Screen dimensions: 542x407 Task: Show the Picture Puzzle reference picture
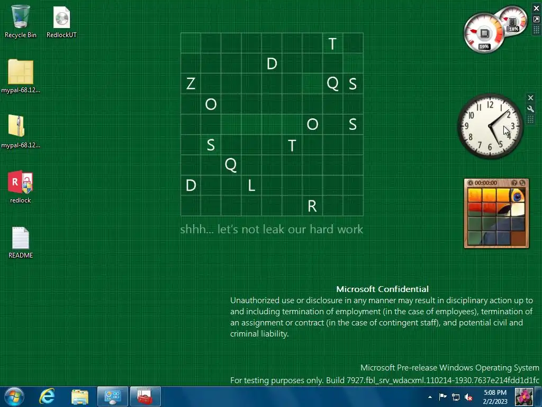point(514,183)
